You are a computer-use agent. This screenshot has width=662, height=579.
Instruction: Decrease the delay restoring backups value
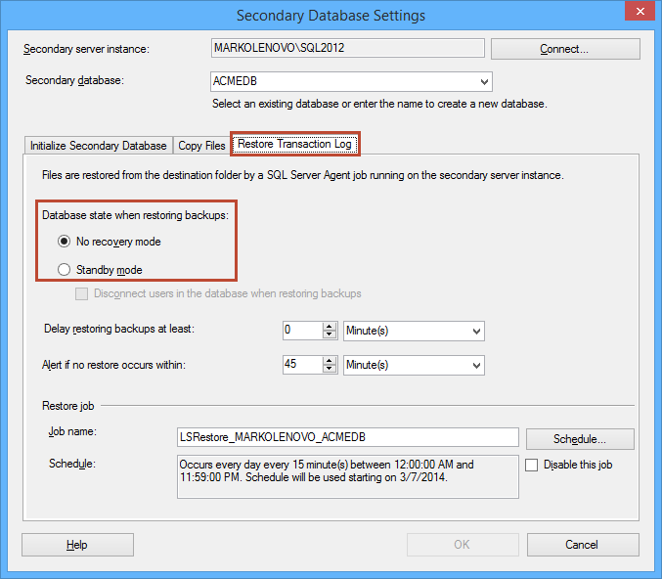pos(330,335)
